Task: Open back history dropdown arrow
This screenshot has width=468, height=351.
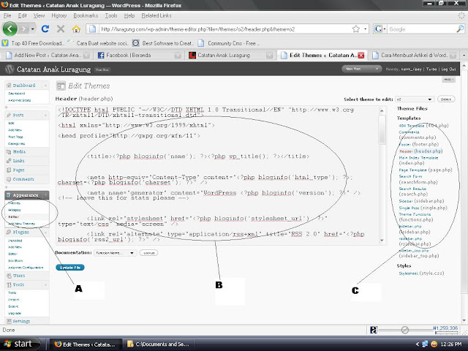Action: (32, 29)
